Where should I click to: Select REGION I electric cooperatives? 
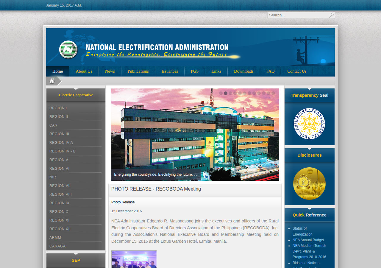(58, 108)
